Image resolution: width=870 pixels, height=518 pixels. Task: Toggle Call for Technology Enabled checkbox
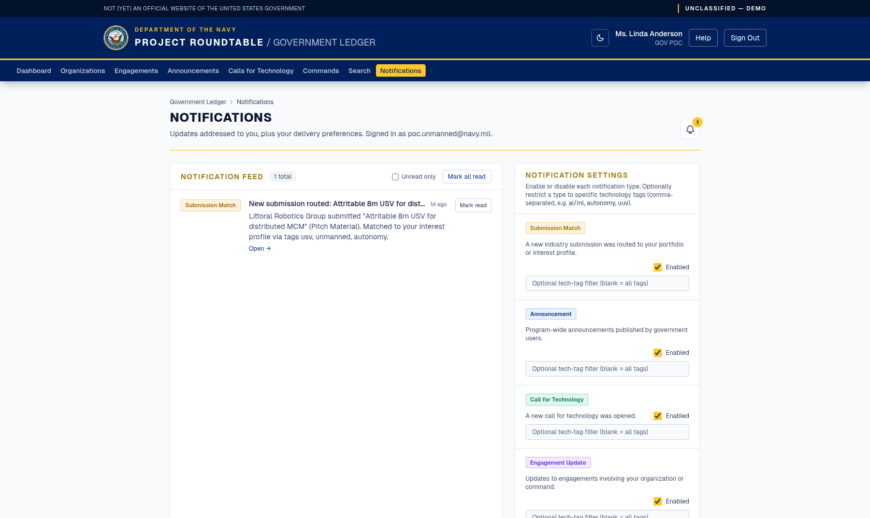658,416
